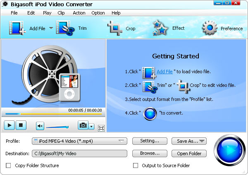Click the Crop icon in Getting Started step 2

183,86
